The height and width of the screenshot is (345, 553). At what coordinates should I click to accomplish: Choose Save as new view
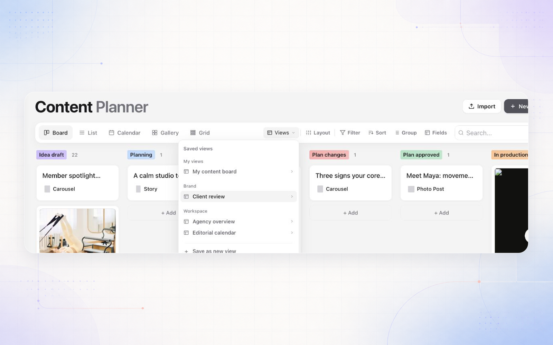238,250
